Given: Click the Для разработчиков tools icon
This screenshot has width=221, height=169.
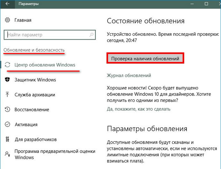Looking at the screenshot, I should pos(7,139).
